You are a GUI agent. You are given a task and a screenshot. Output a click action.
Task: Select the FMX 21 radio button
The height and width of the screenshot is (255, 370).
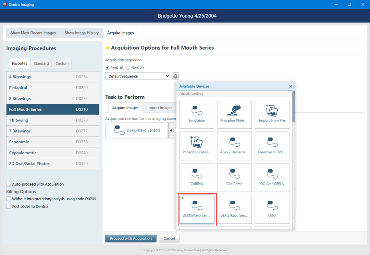click(128, 68)
